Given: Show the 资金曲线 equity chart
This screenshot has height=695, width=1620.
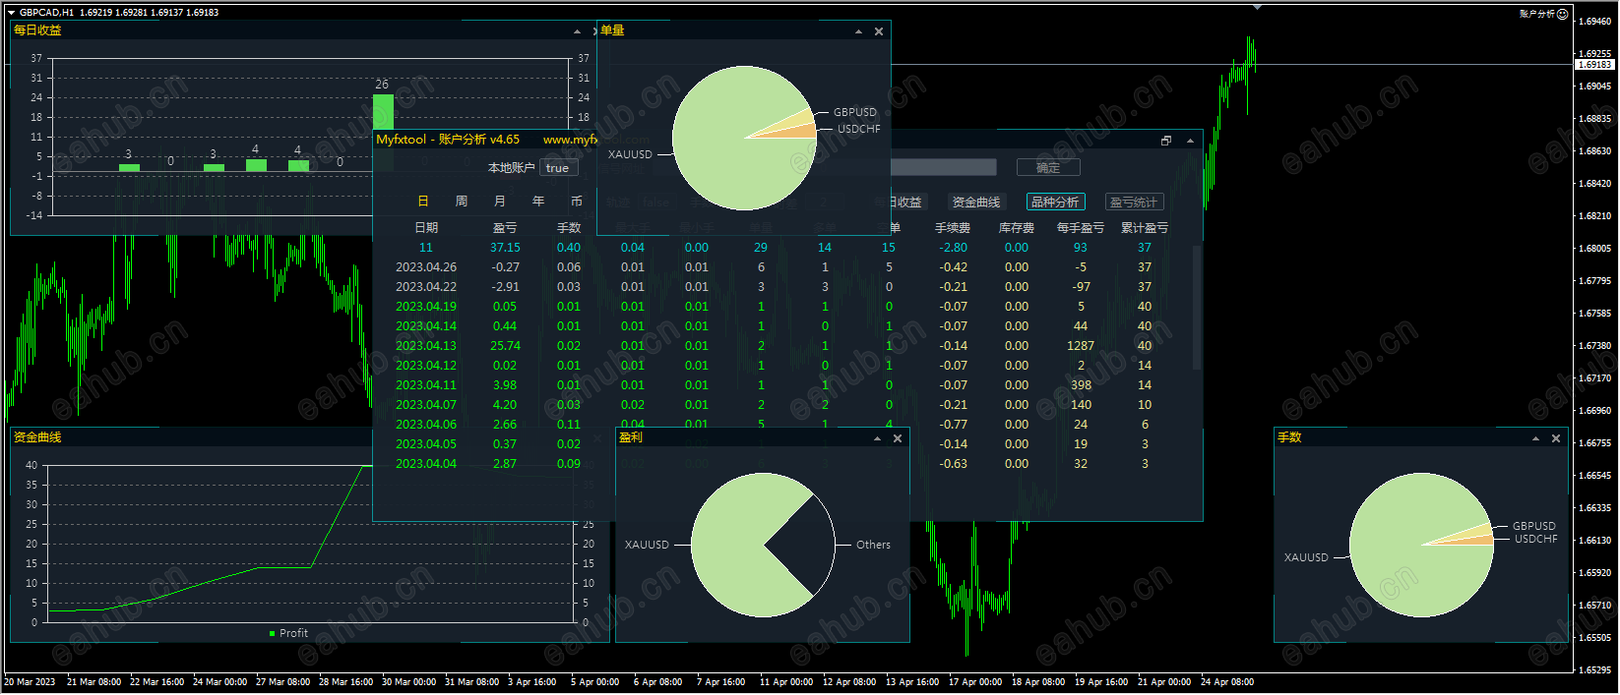Looking at the screenshot, I should click(975, 203).
